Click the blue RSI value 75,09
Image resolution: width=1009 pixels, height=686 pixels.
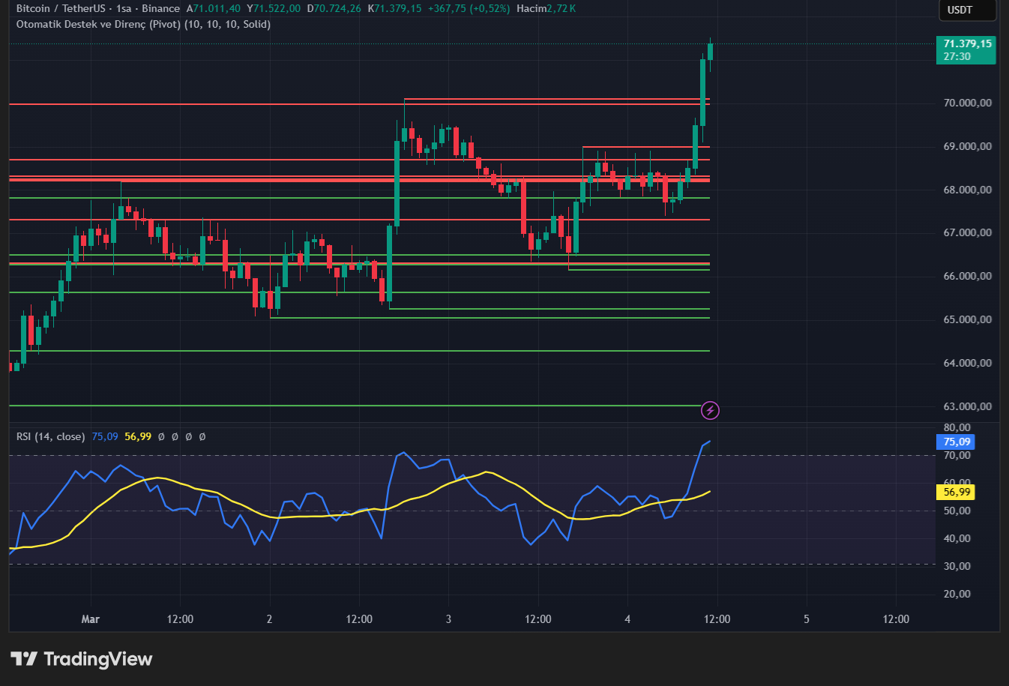tap(106, 436)
